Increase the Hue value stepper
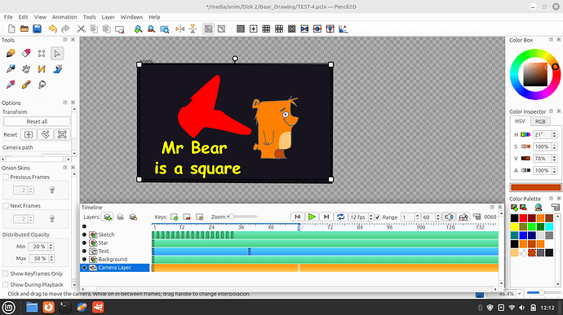Viewport: 563px width, 315px height. pyautogui.click(x=554, y=133)
